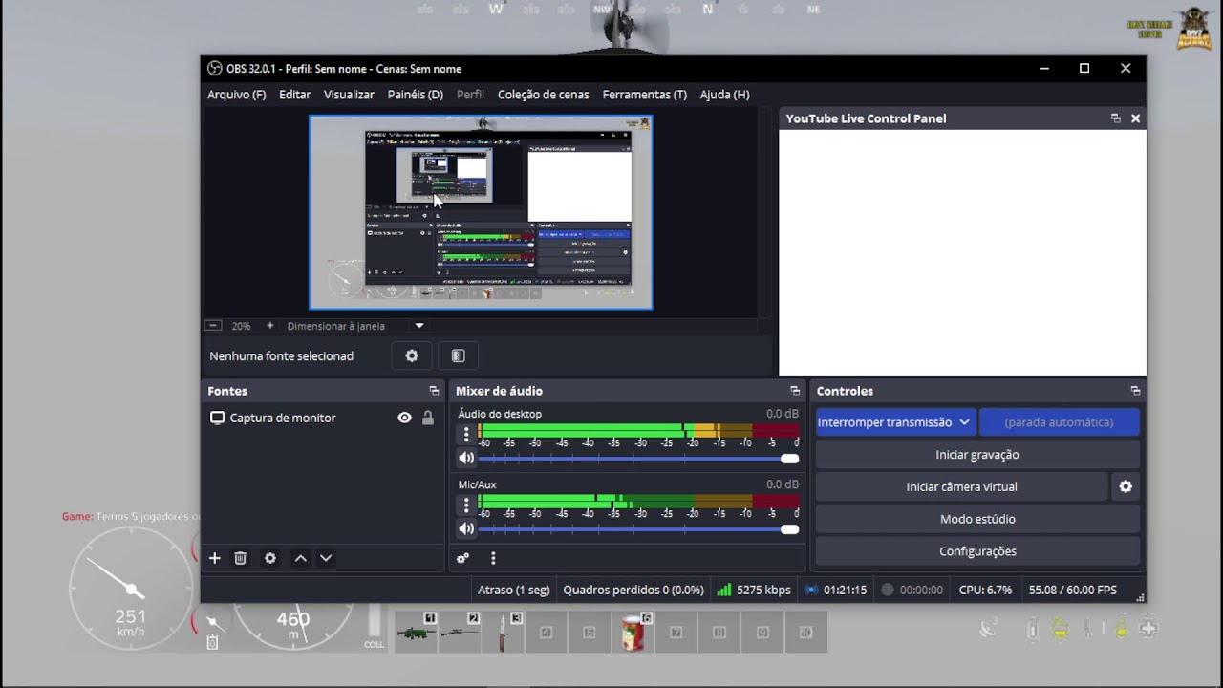Click the bitrate status bars icon
The image size is (1223, 688).
723,590
